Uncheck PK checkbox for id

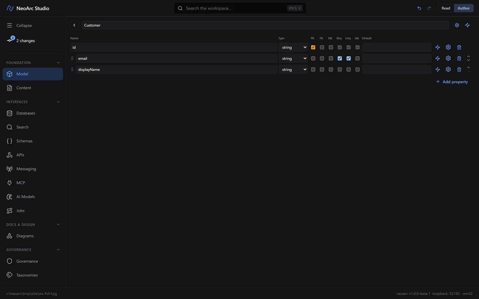tap(313, 47)
